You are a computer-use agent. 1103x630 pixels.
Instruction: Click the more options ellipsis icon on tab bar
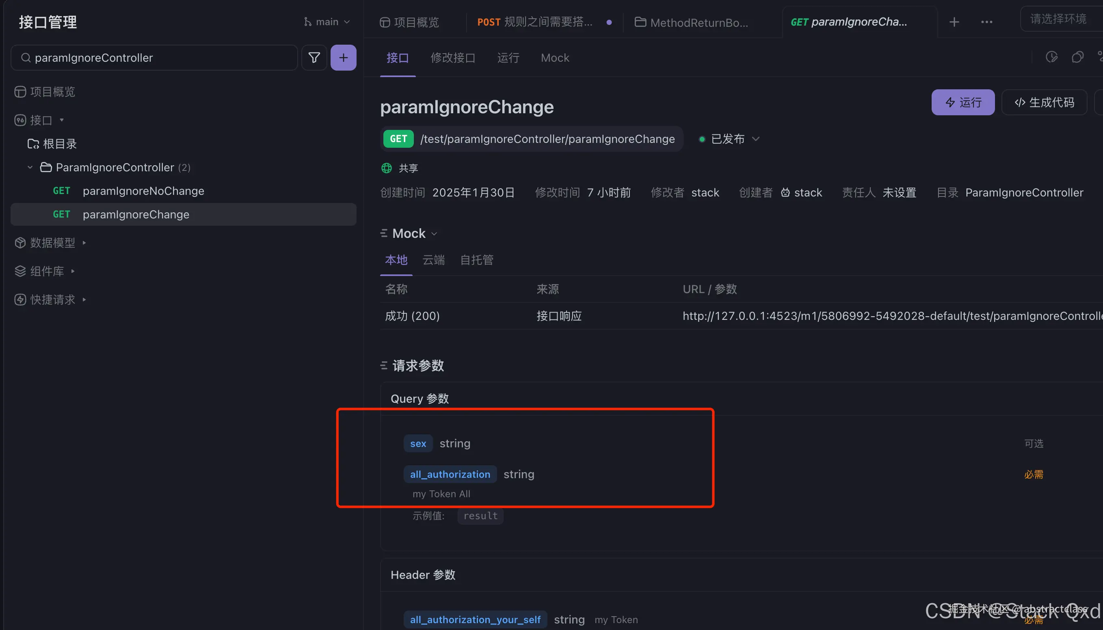[x=986, y=22]
